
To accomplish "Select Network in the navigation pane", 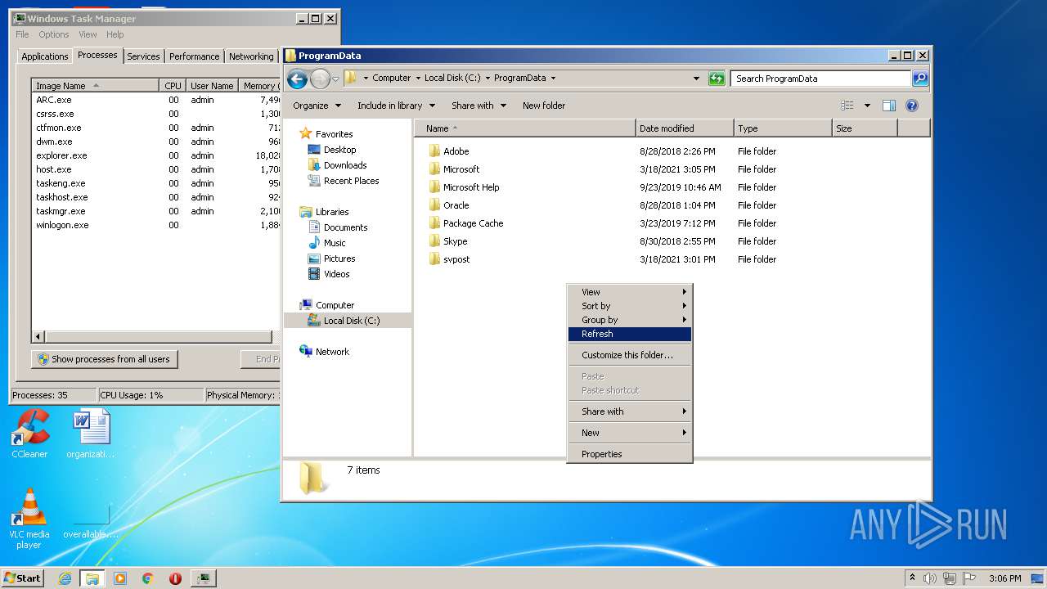I will (332, 352).
